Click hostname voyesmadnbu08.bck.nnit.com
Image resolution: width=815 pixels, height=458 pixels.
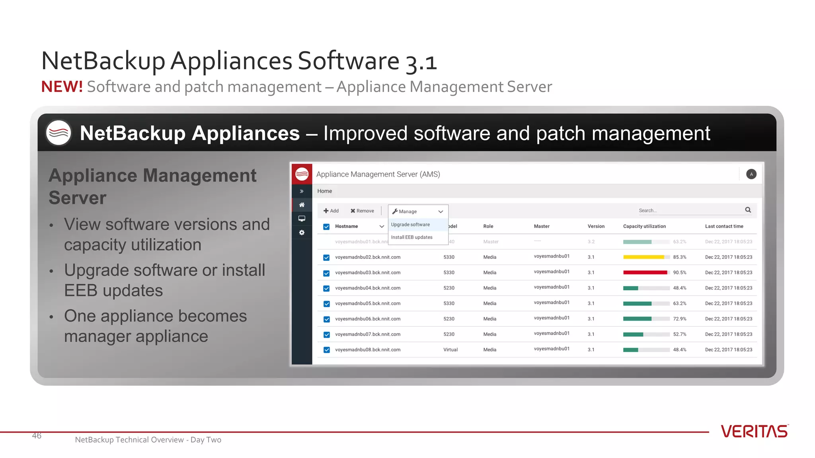[x=368, y=350]
